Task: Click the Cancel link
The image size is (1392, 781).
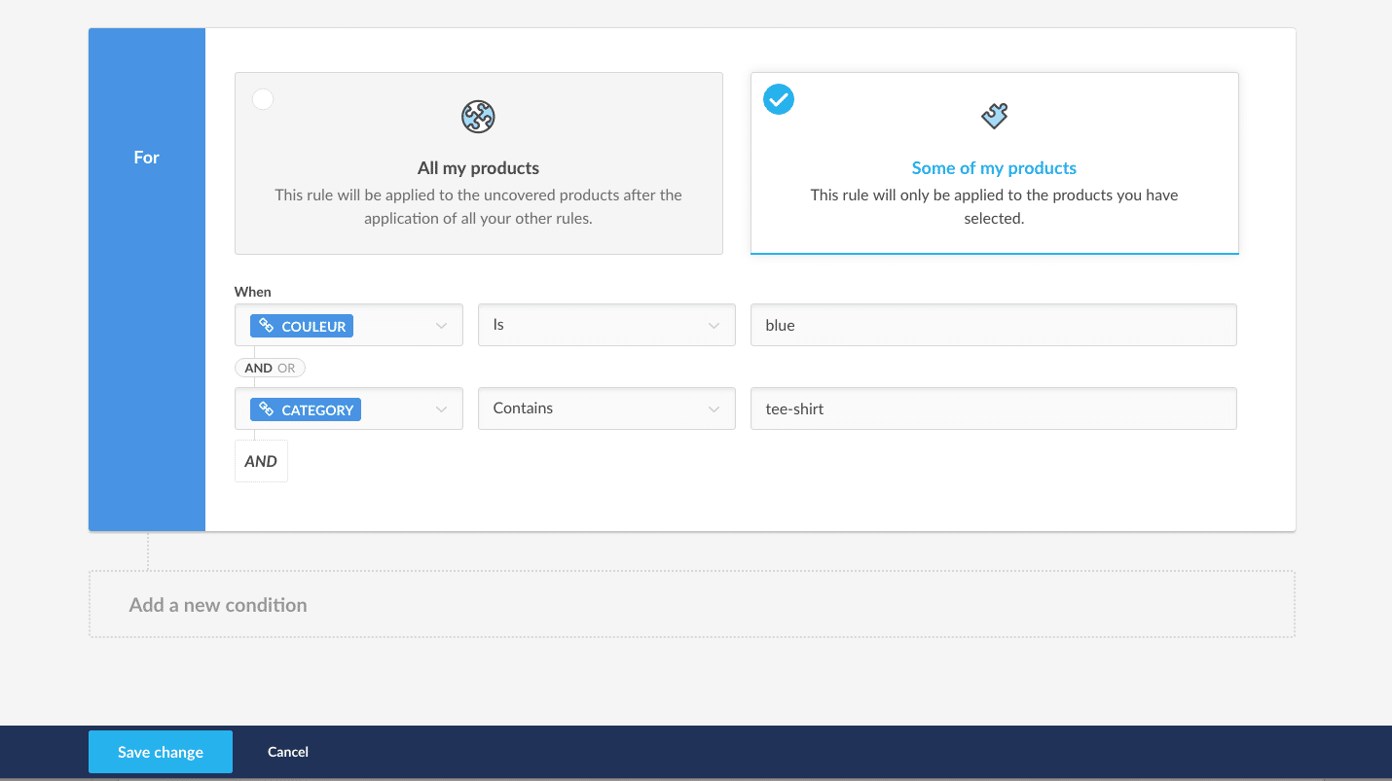Action: 288,752
